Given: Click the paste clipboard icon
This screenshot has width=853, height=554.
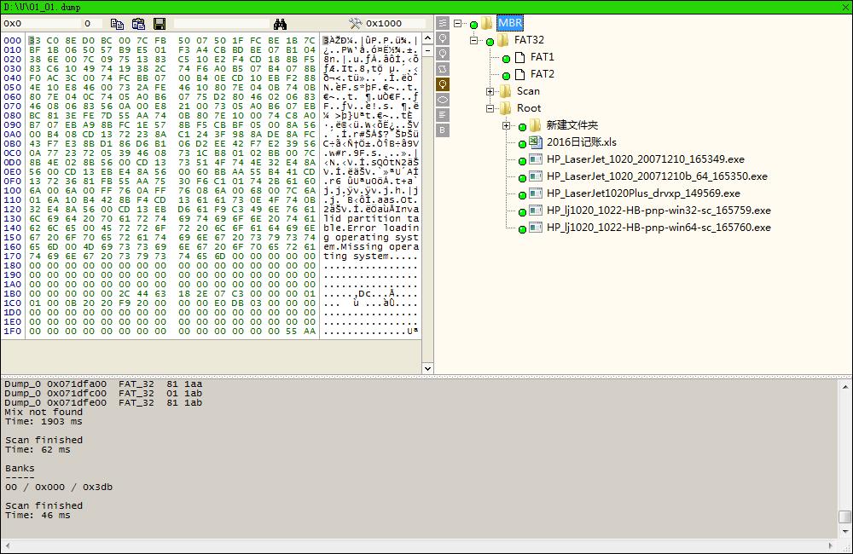Looking at the screenshot, I should coord(138,24).
